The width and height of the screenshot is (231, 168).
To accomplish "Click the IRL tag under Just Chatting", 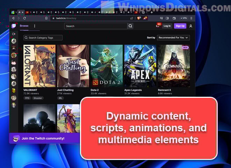I will [x=60, y=98].
